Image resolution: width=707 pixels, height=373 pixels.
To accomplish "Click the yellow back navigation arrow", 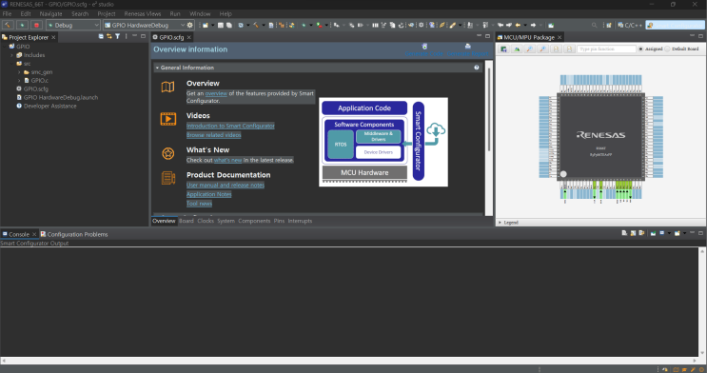I will (518, 26).
